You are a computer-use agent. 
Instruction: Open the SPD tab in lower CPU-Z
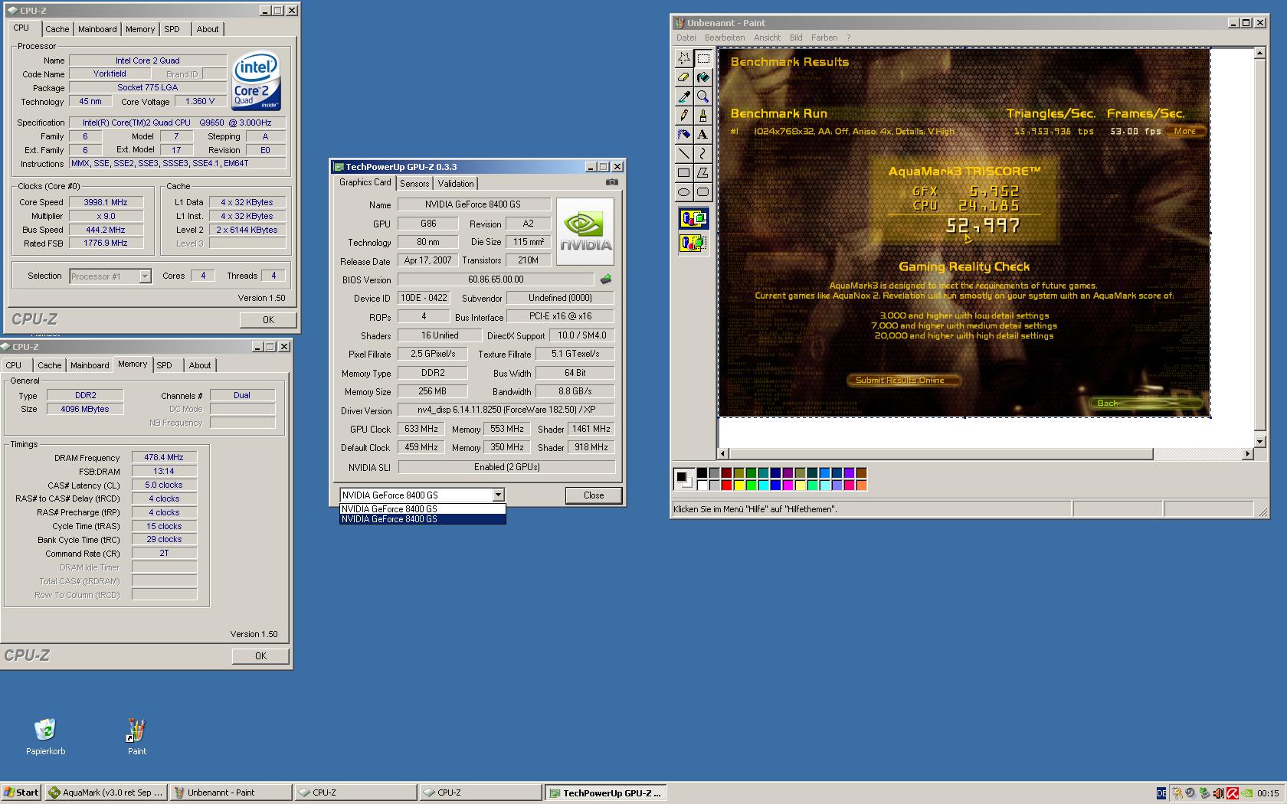tap(165, 365)
